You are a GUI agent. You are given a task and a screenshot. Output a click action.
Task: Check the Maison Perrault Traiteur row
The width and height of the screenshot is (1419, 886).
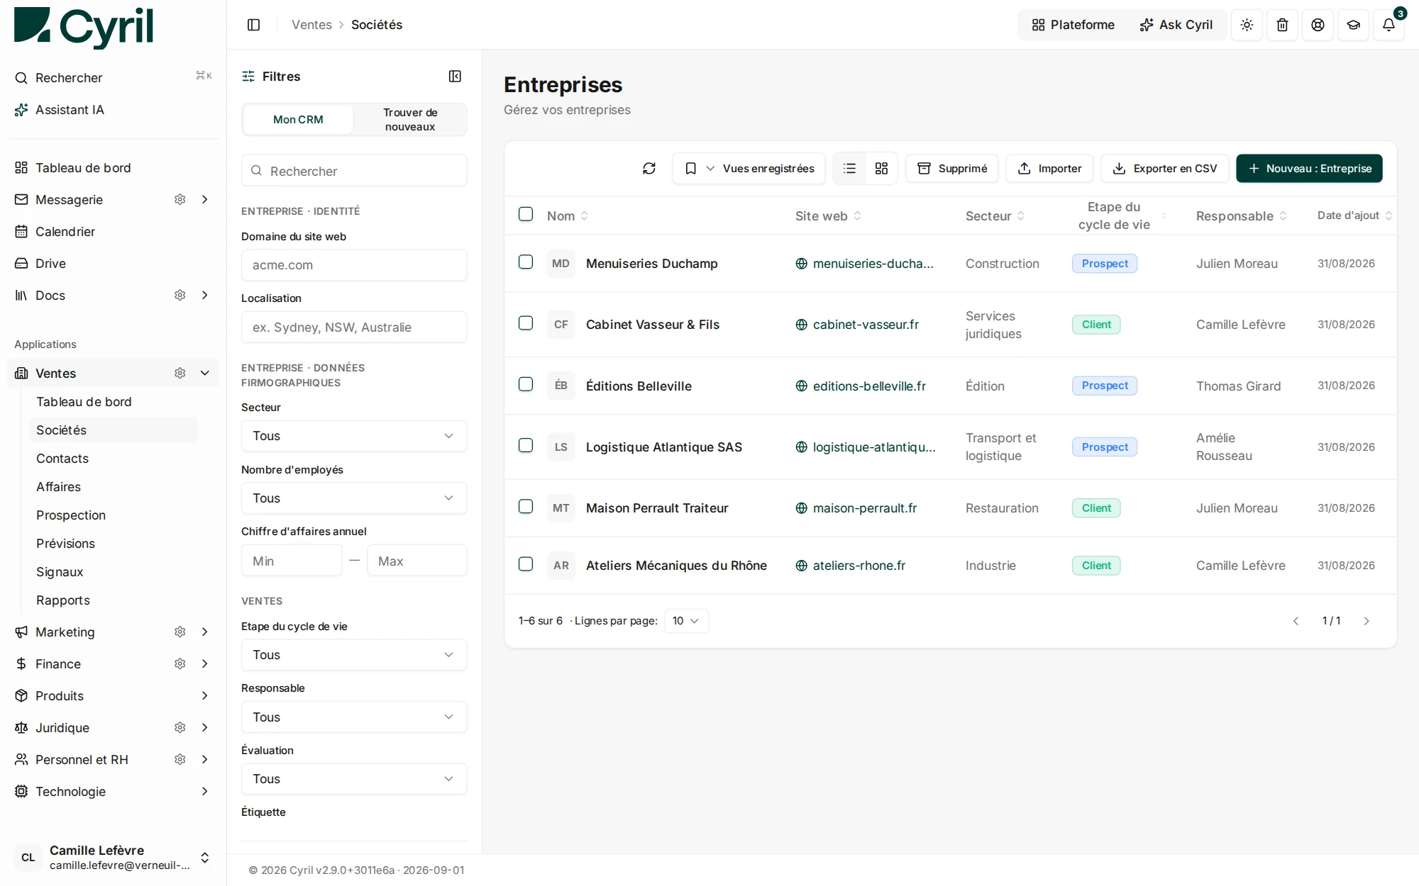[x=526, y=507]
